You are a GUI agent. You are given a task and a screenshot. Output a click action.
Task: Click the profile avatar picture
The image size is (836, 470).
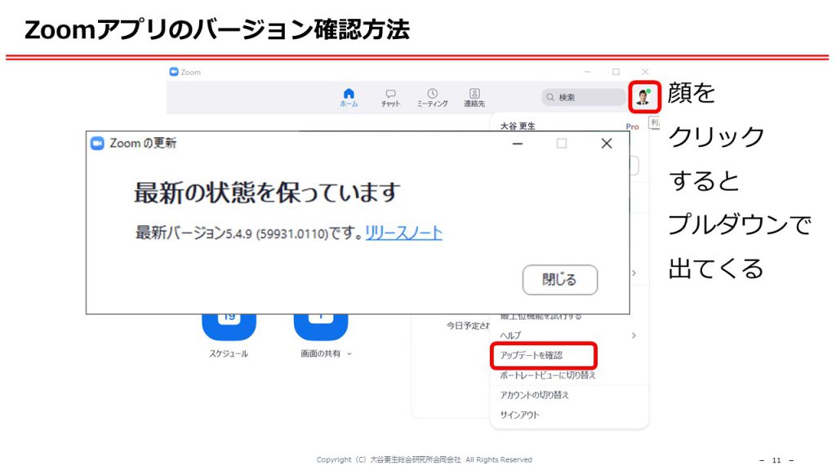click(x=644, y=97)
